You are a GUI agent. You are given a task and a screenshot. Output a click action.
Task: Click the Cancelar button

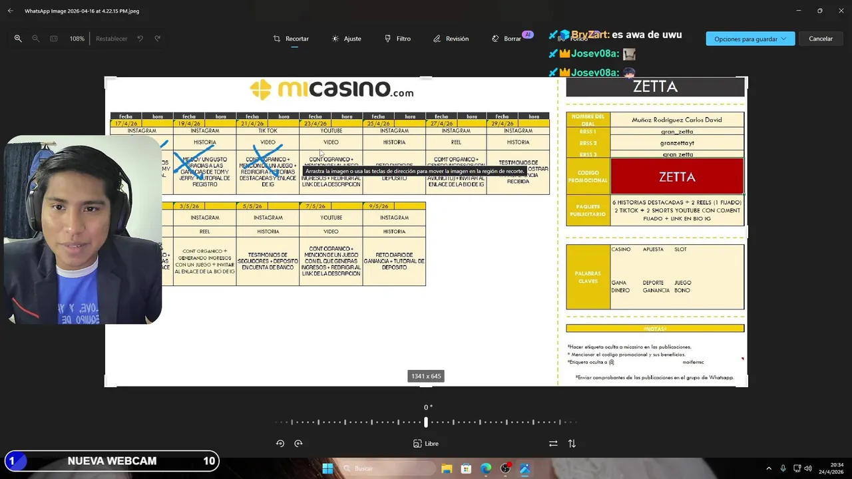(x=821, y=39)
